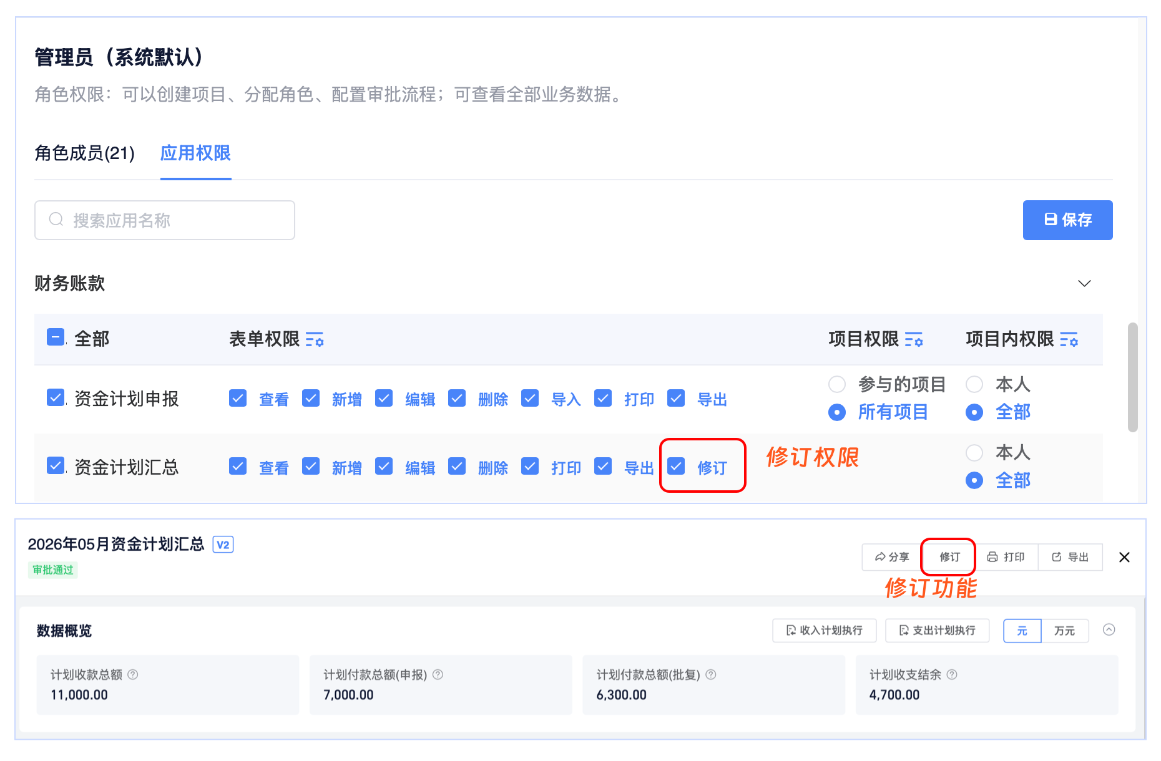Click the 项目内权限 settings icon

(1069, 339)
